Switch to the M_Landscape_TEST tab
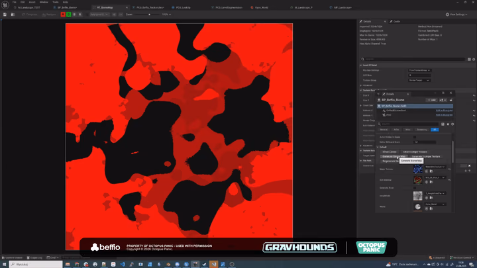Image resolution: width=477 pixels, height=268 pixels. point(29,7)
